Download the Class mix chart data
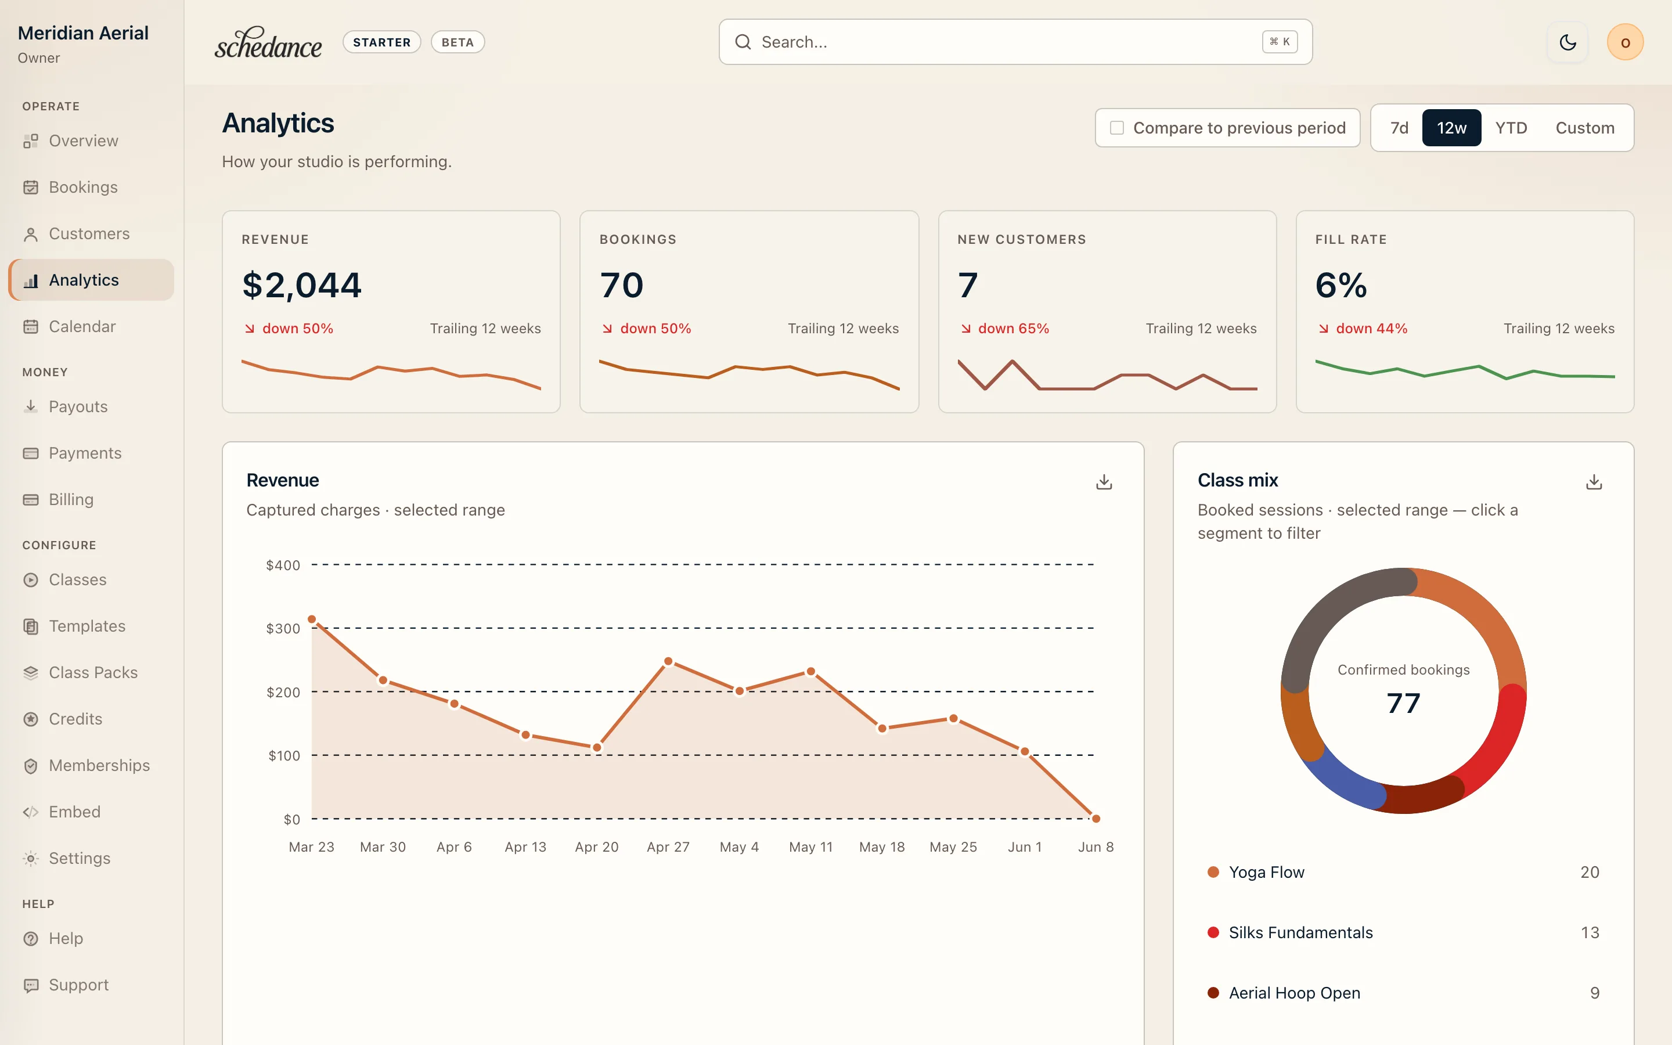Screen dimensions: 1672x1045 (x=1594, y=482)
